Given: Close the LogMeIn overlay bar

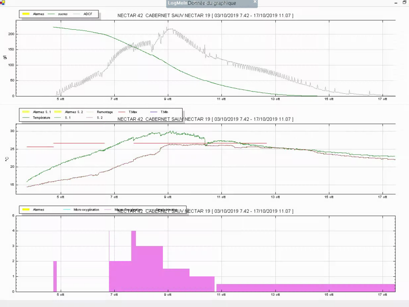Looking at the screenshot, I should pos(255,2).
